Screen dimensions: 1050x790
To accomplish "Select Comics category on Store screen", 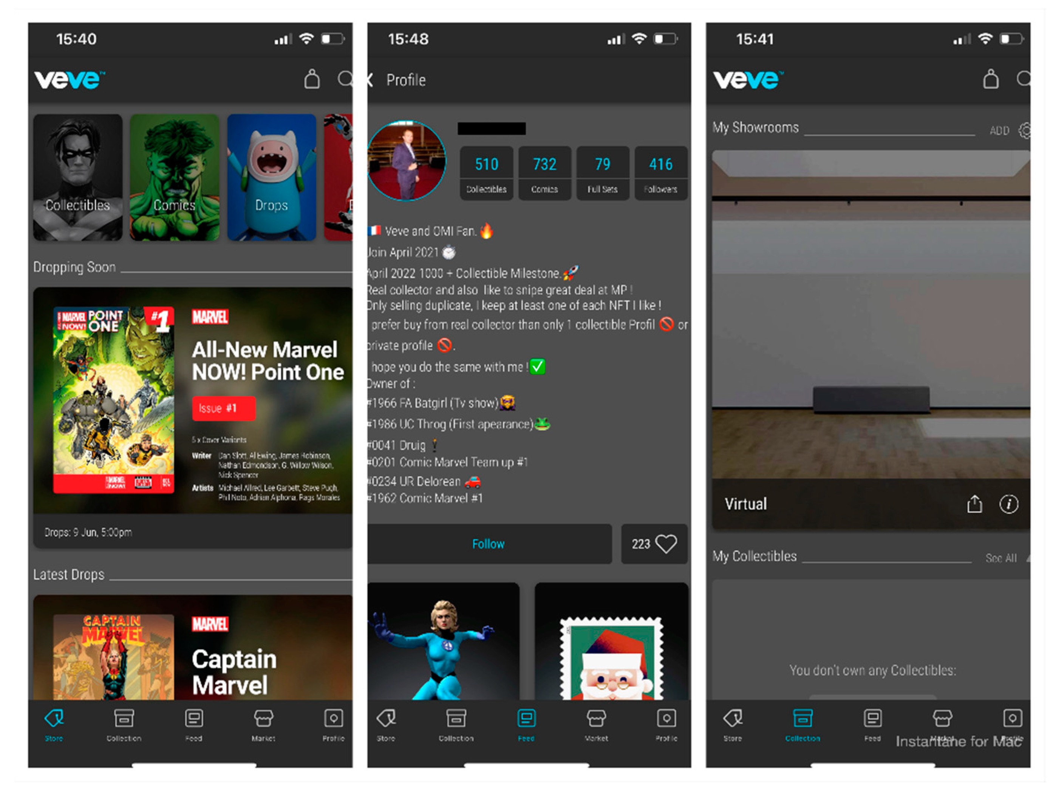I will coord(174,166).
